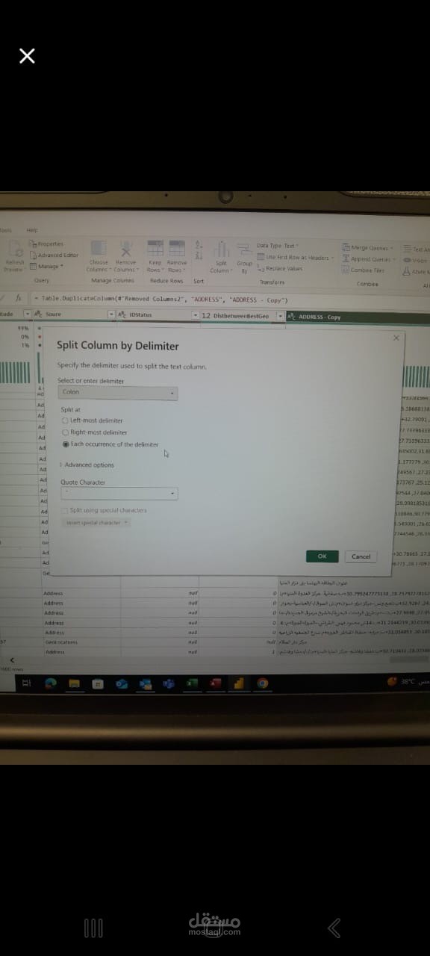Select Each occurrence of the delimiter option
This screenshot has height=956, width=430.
(x=110, y=444)
